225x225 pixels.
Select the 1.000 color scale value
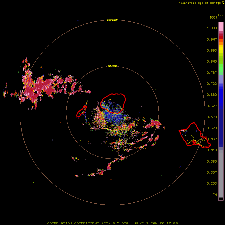212,28
